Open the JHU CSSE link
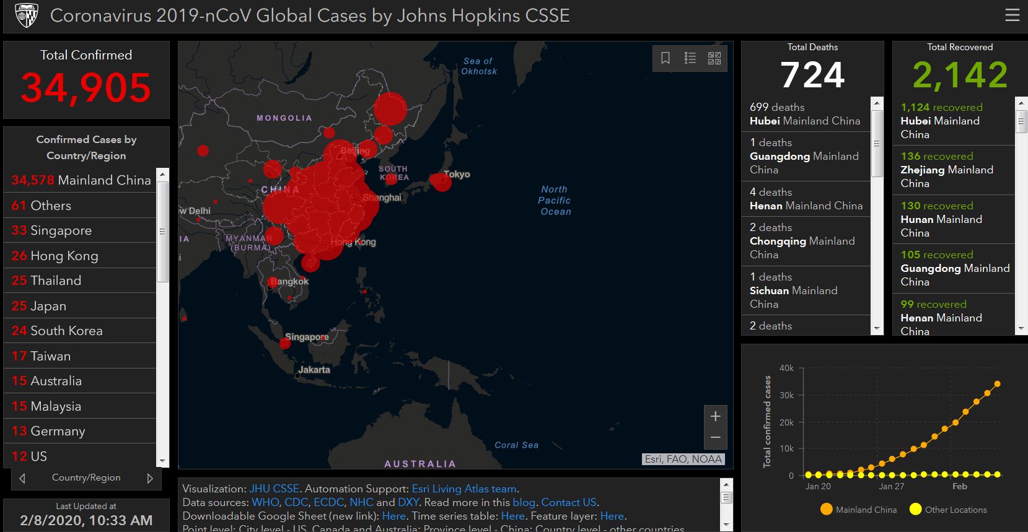The height and width of the screenshot is (532, 1028). 275,489
